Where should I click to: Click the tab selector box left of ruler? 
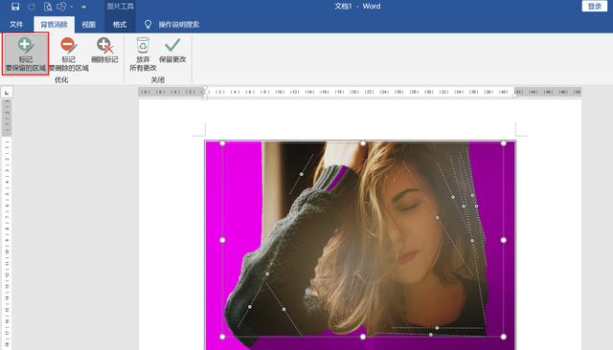(x=7, y=92)
